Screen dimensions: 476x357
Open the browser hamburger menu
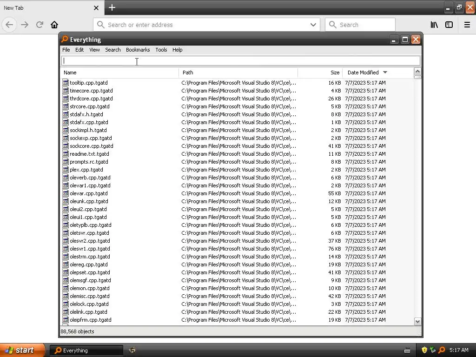[467, 25]
